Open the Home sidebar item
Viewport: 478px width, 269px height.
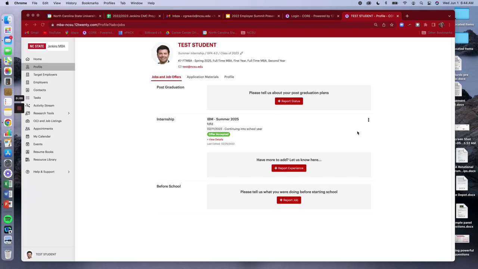click(37, 59)
